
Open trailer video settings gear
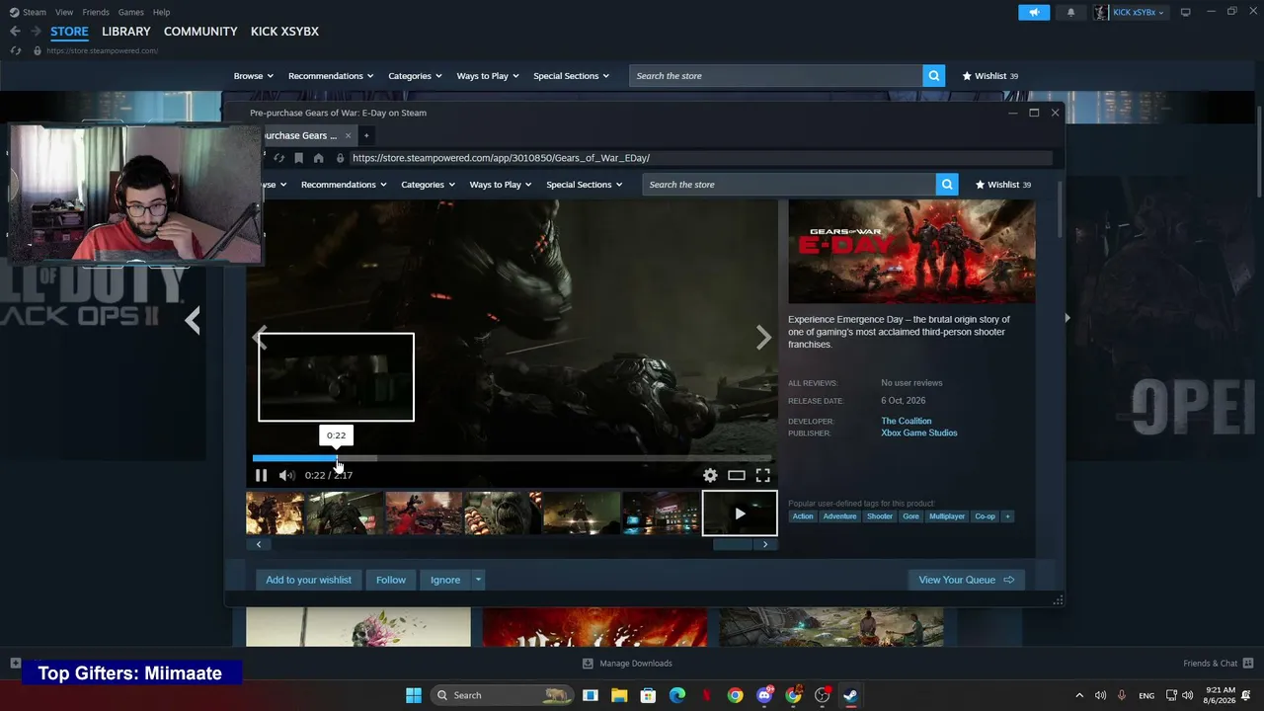pos(710,475)
